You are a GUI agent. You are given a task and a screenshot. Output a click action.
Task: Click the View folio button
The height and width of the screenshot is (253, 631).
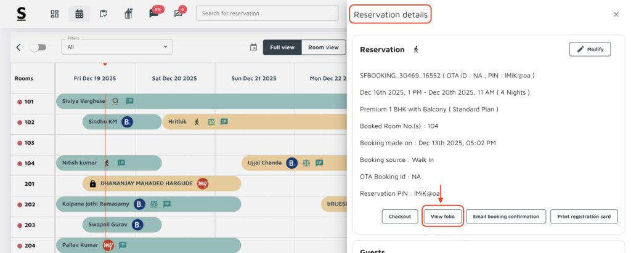(x=442, y=216)
